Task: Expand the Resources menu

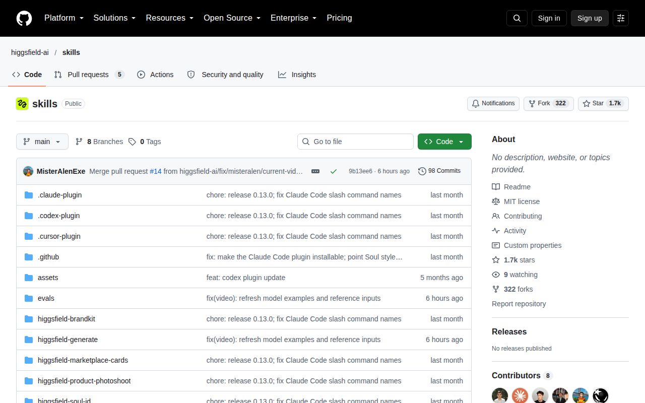Action: point(170,18)
